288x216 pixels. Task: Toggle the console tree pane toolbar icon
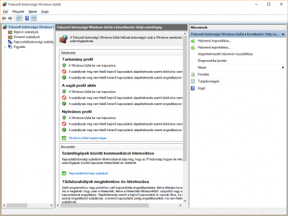19,18
